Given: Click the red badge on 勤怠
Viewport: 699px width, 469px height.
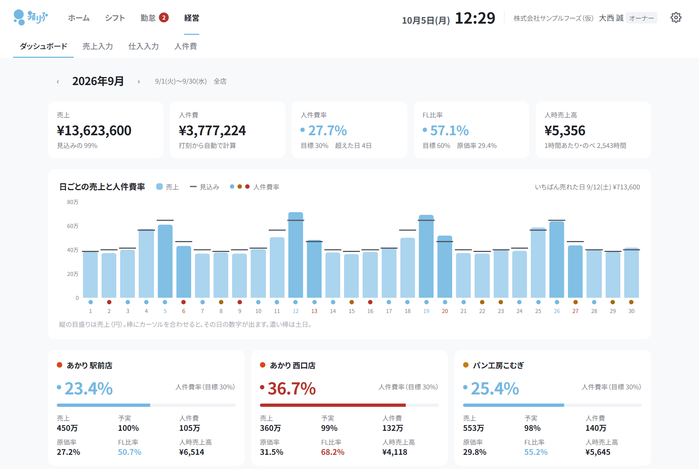Looking at the screenshot, I should (x=164, y=17).
